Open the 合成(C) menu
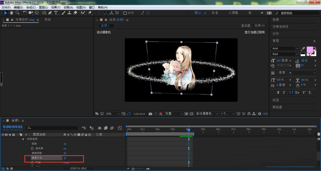This screenshot has width=321, height=171. click(x=31, y=7)
